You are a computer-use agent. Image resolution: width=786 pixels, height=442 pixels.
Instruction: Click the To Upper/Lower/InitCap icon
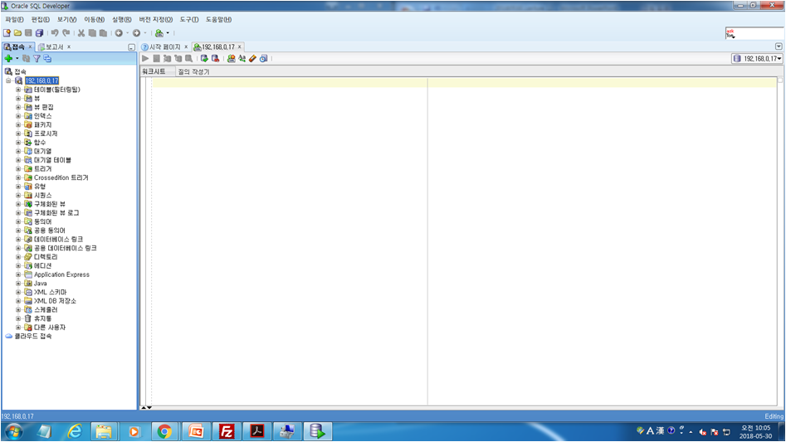click(242, 59)
